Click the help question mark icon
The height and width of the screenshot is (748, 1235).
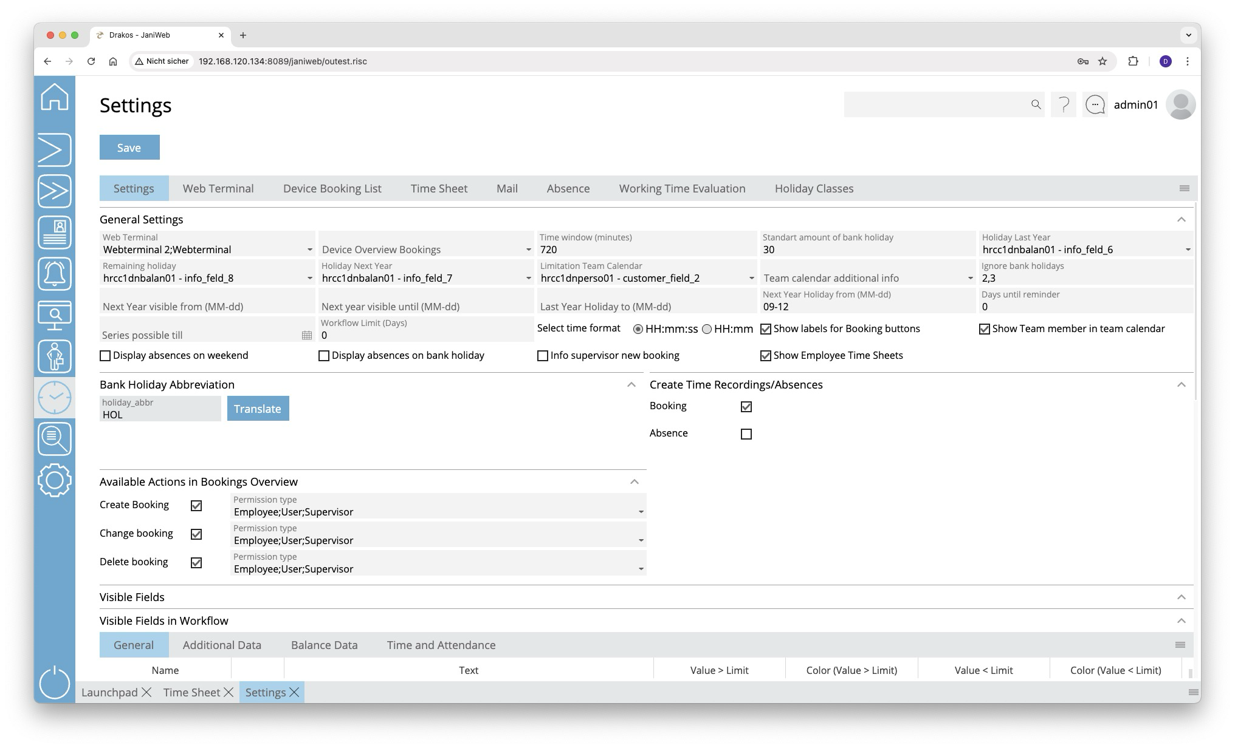pos(1064,105)
